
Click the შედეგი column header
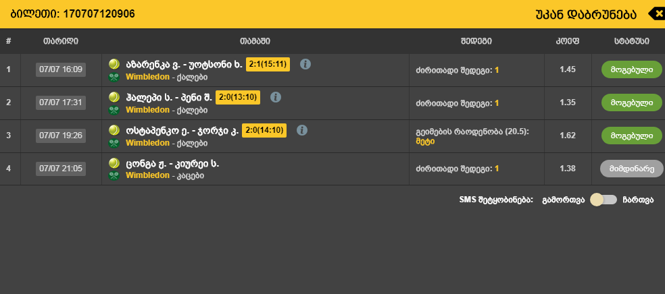point(476,41)
